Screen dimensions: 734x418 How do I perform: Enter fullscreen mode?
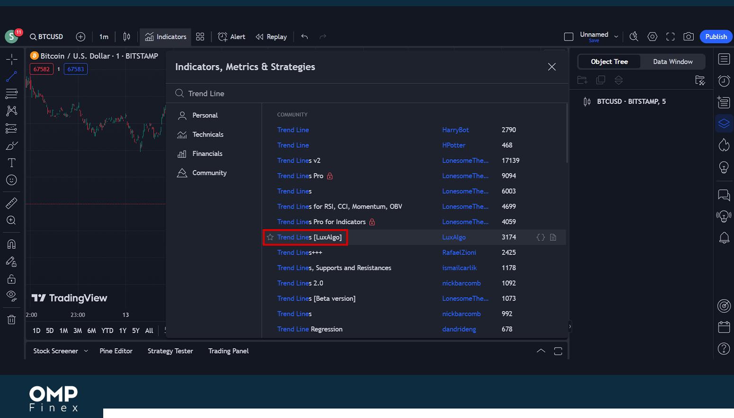tap(670, 36)
